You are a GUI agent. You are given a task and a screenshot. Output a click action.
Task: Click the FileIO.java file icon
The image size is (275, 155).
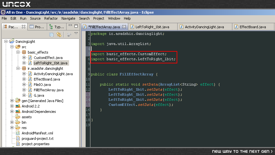tap(30, 85)
